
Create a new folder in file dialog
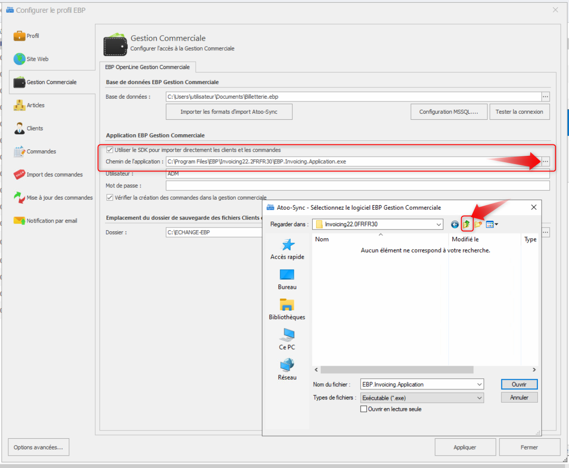click(478, 224)
